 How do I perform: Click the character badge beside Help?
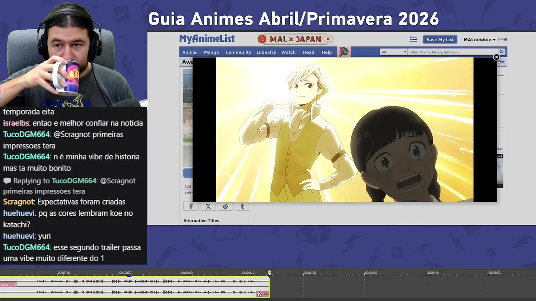tap(344, 52)
